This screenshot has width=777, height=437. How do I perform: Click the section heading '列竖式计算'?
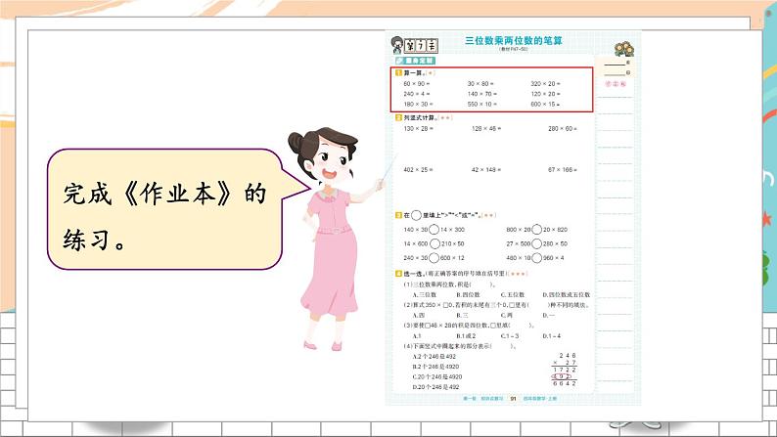420,117
